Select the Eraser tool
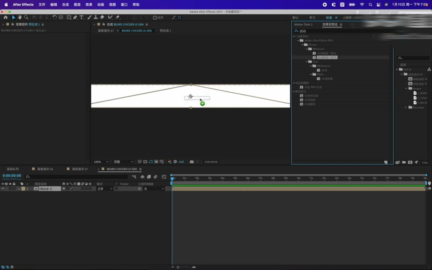The height and width of the screenshot is (270, 432). [x=102, y=17]
